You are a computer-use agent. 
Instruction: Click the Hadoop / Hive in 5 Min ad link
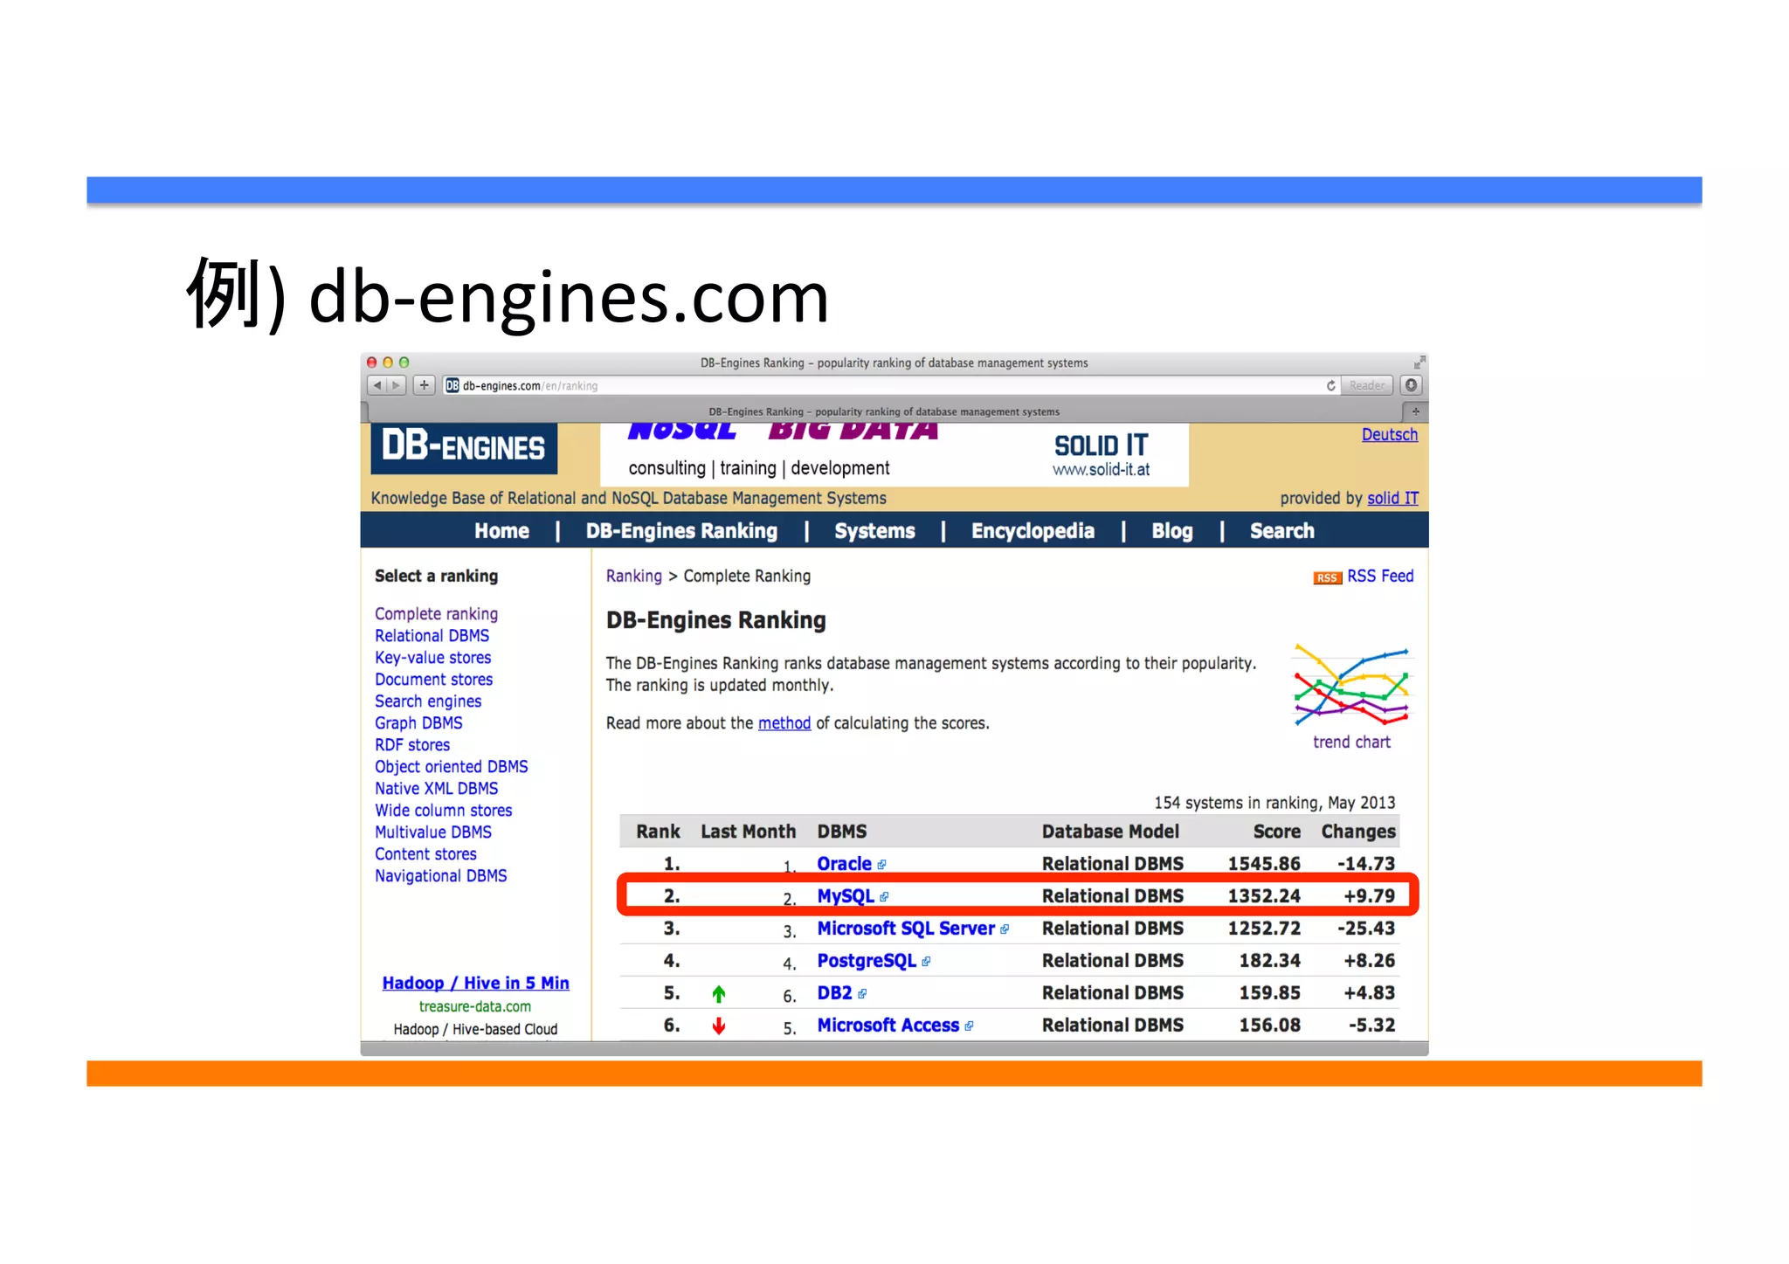tap(475, 984)
